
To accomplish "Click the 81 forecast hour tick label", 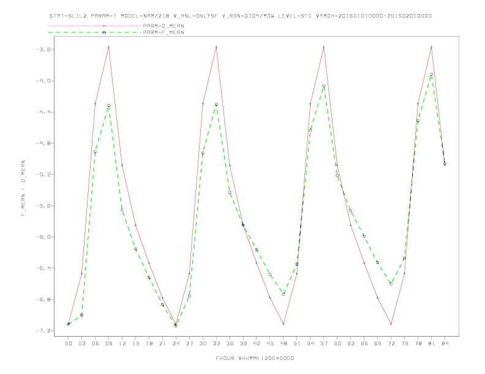I will pyautogui.click(x=432, y=343).
